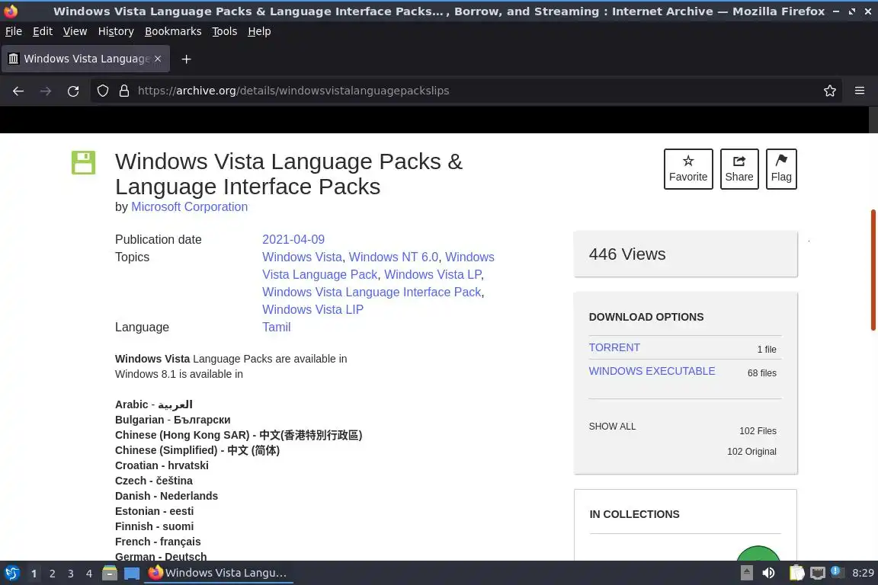Screen dimensions: 878x585
Task: Flag this item
Action: coord(781,169)
